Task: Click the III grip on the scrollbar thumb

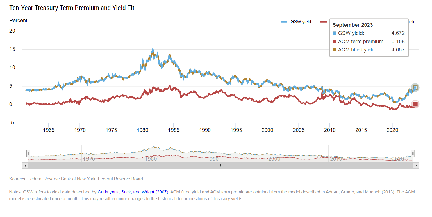Action: click(x=220, y=165)
